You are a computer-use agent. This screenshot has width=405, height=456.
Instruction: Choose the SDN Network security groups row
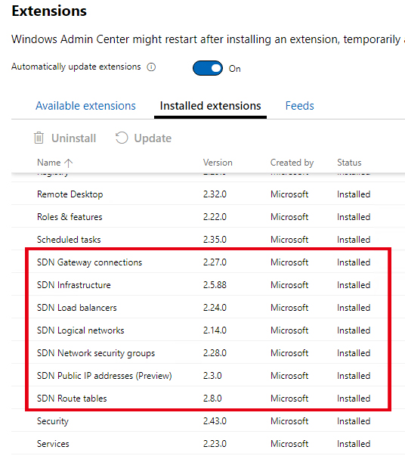(208, 352)
